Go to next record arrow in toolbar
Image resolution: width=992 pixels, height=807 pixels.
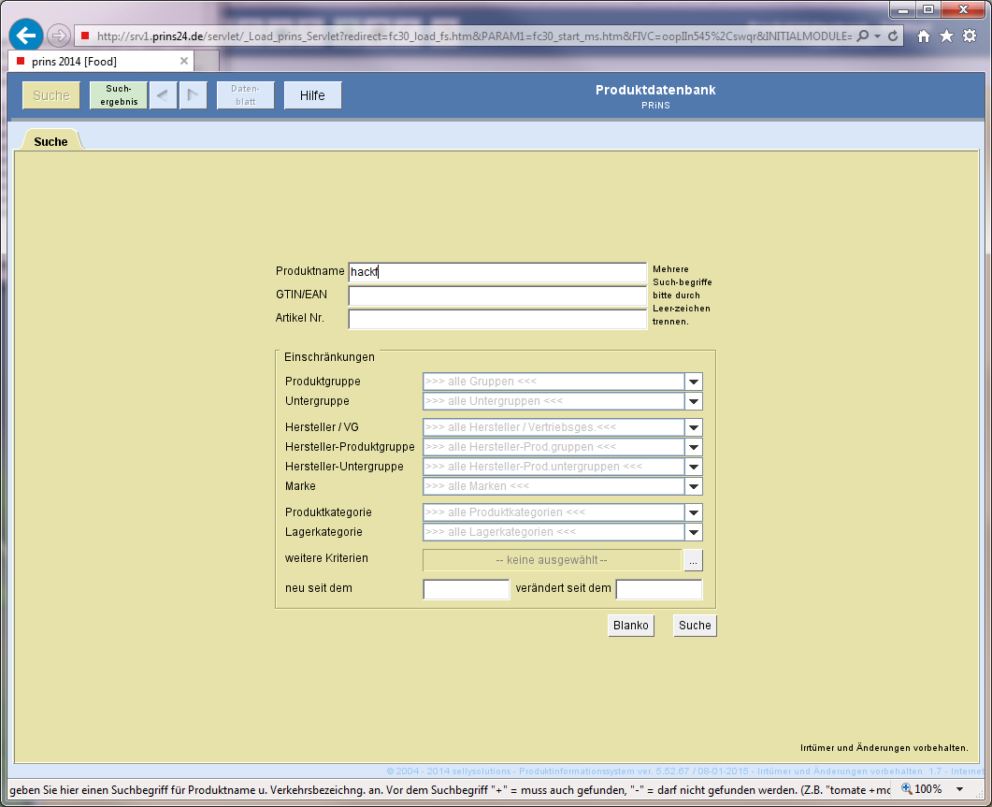[x=193, y=95]
